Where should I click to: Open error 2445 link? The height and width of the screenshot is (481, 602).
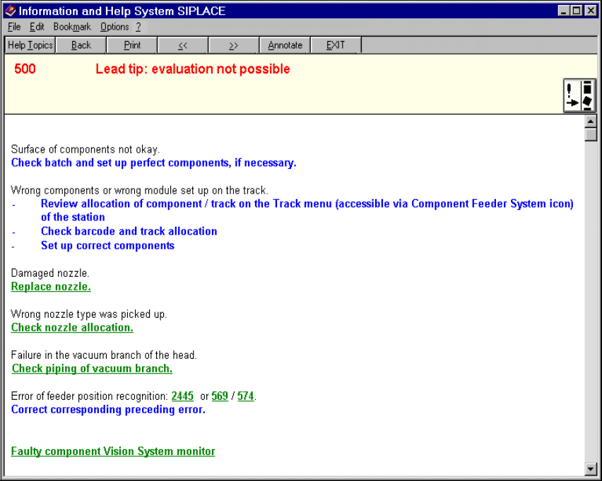(x=182, y=396)
